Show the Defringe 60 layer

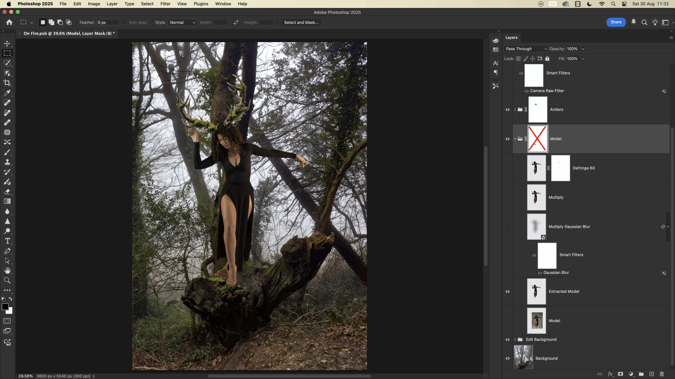pos(507,168)
